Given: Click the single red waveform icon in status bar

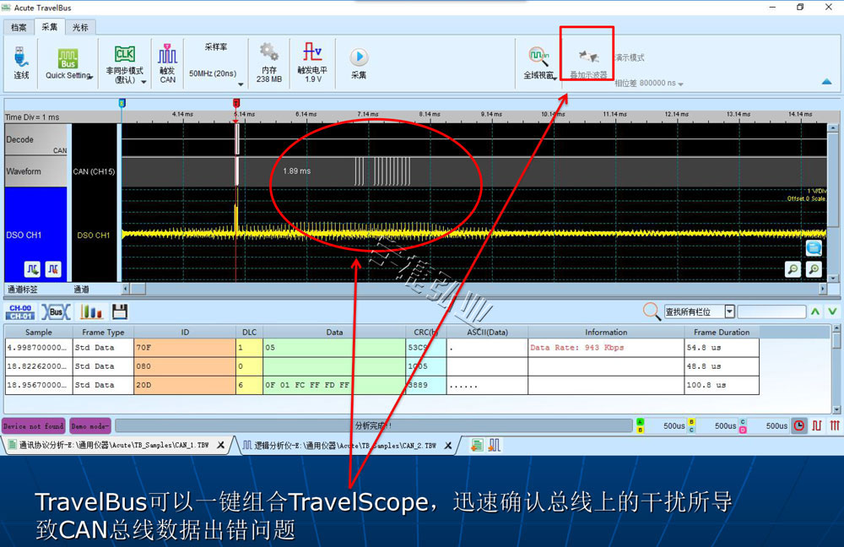Looking at the screenshot, I should (x=816, y=425).
